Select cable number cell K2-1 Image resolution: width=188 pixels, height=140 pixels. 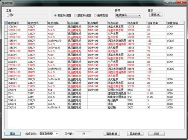tap(18, 97)
